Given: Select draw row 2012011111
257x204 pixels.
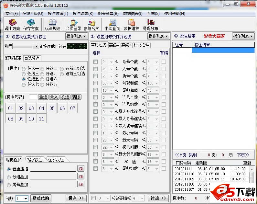Looking at the screenshot, I should pyautogui.click(x=211, y=169).
